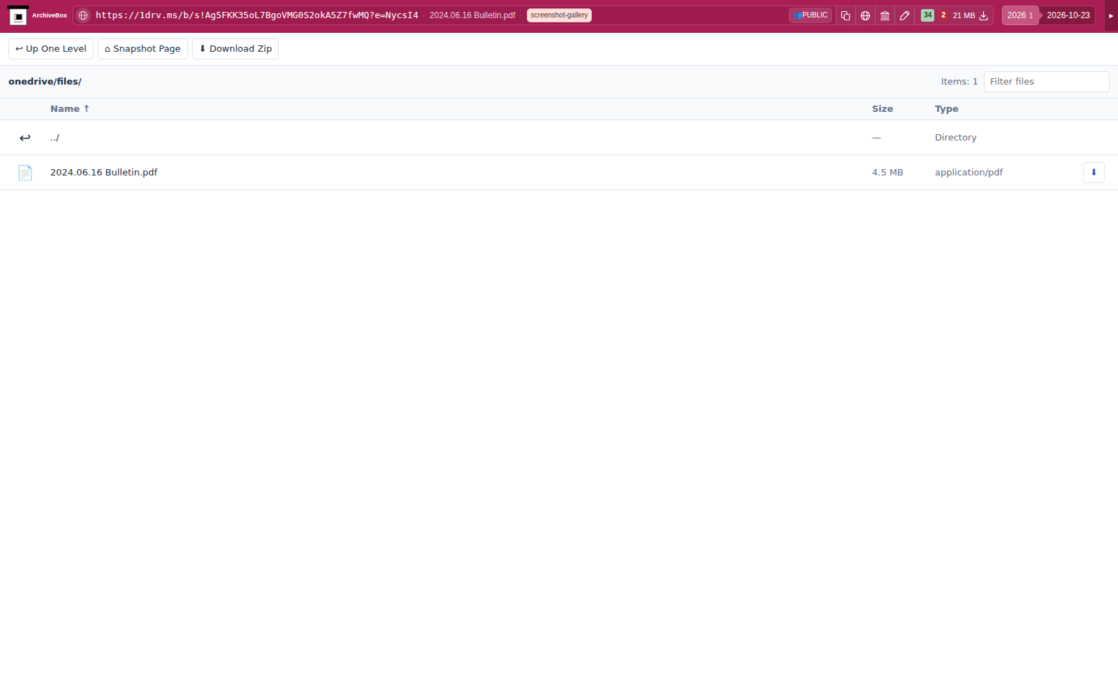Click the back-arrow icon for parent directory
Image resolution: width=1118 pixels, height=699 pixels.
pos(25,138)
